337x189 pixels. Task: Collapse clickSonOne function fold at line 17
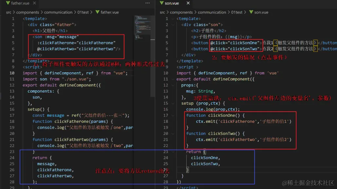click(173, 115)
